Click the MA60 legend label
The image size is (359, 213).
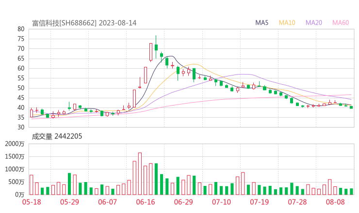point(341,23)
